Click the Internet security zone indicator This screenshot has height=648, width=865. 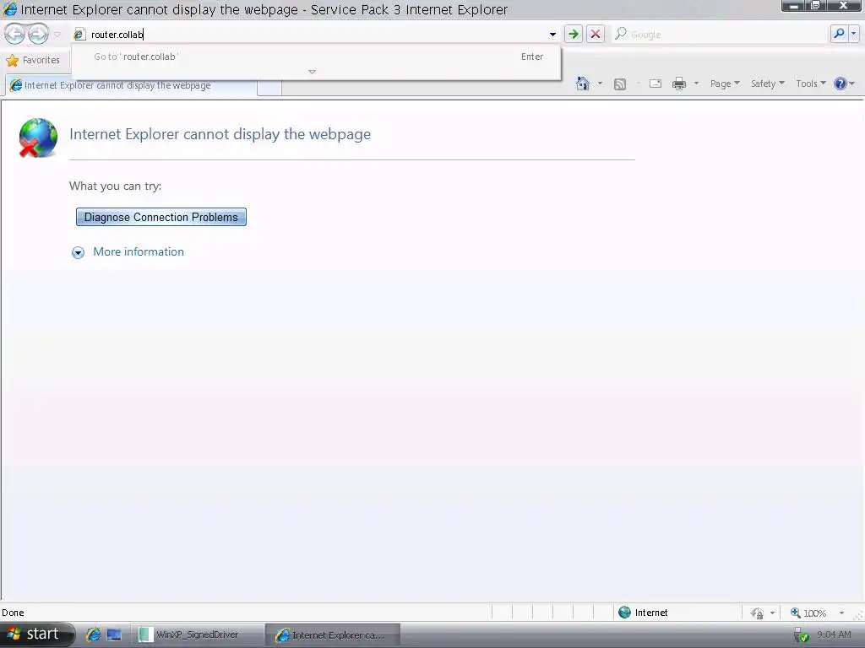click(x=643, y=613)
